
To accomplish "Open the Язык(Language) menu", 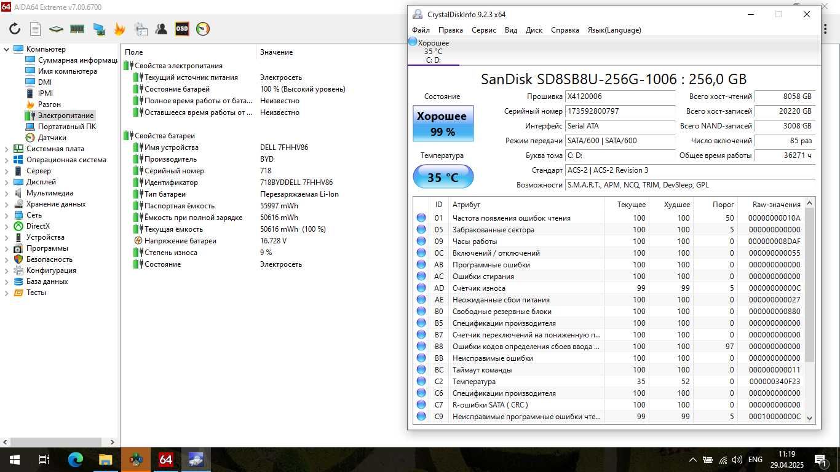I will (x=614, y=30).
